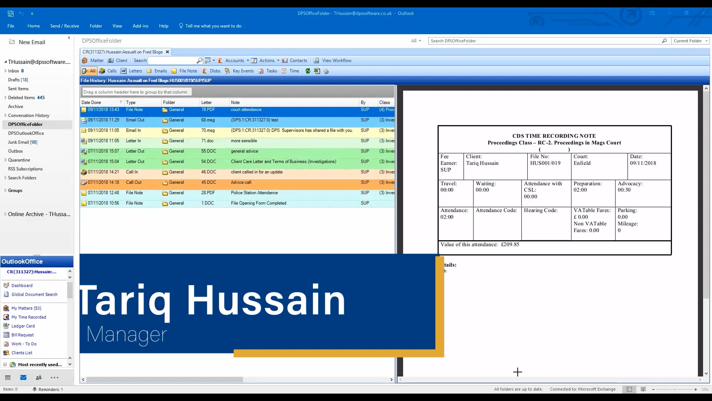Open the Dashboard link

(22, 285)
